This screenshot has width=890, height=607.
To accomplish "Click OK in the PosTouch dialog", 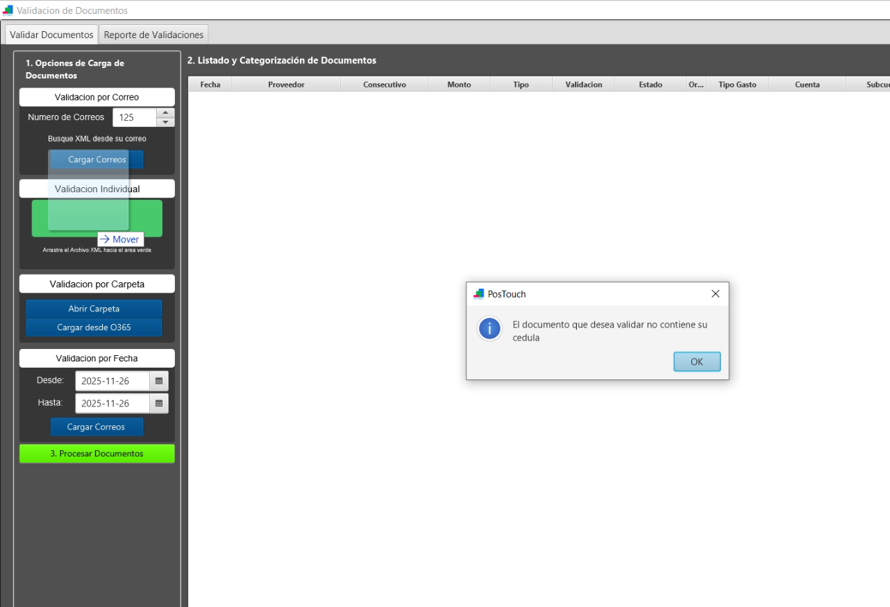I will coord(696,361).
